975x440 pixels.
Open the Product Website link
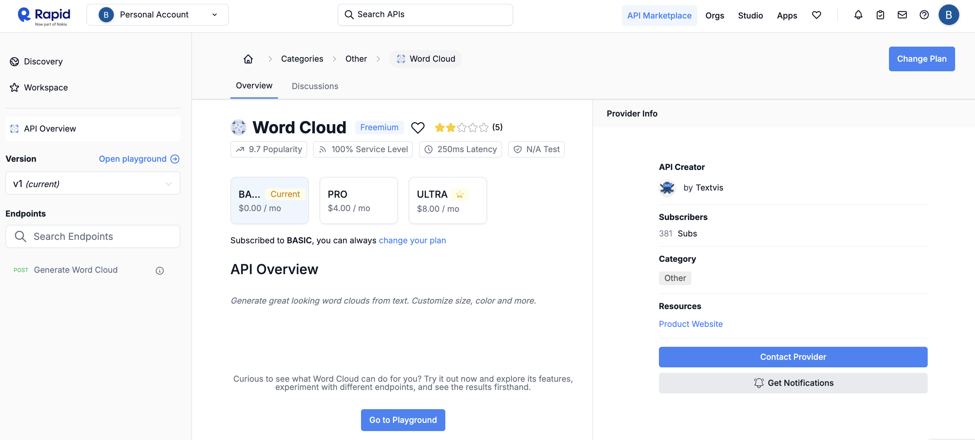[690, 324]
